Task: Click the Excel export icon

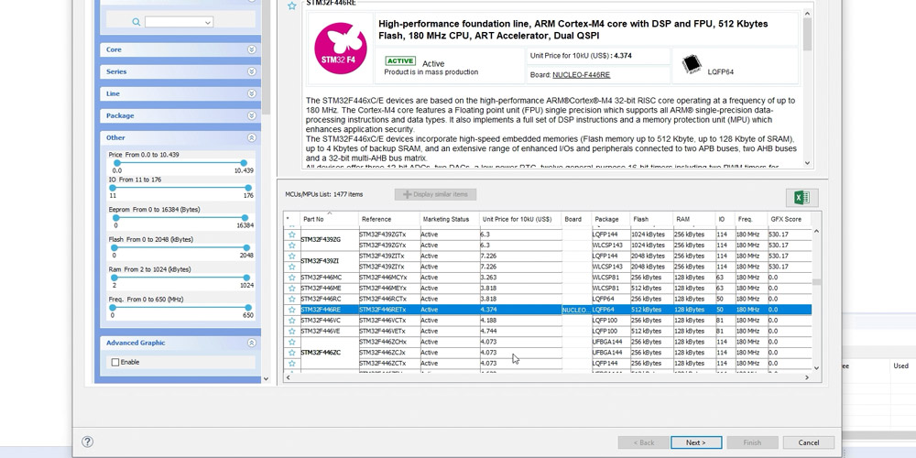Action: (x=801, y=198)
